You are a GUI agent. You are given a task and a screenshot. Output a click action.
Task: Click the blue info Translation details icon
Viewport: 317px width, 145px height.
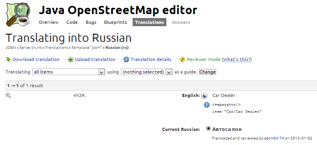[x=126, y=60]
